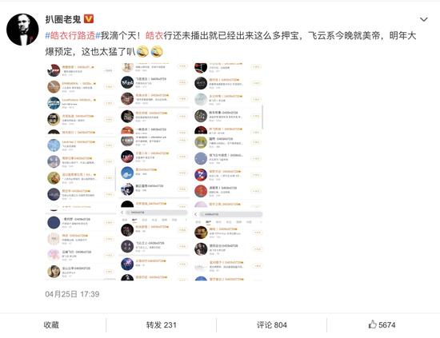
Task: Open bottom-left image thumbnail in grid
Action: click(x=81, y=245)
